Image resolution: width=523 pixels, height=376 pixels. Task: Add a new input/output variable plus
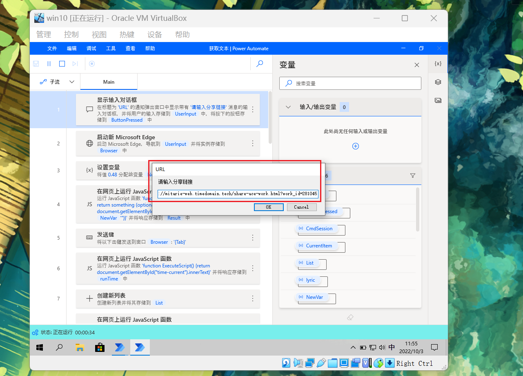(356, 146)
